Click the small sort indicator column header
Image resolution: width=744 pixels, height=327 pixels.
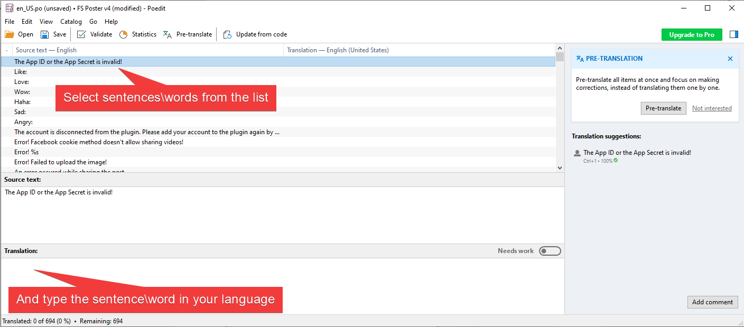tap(6, 50)
